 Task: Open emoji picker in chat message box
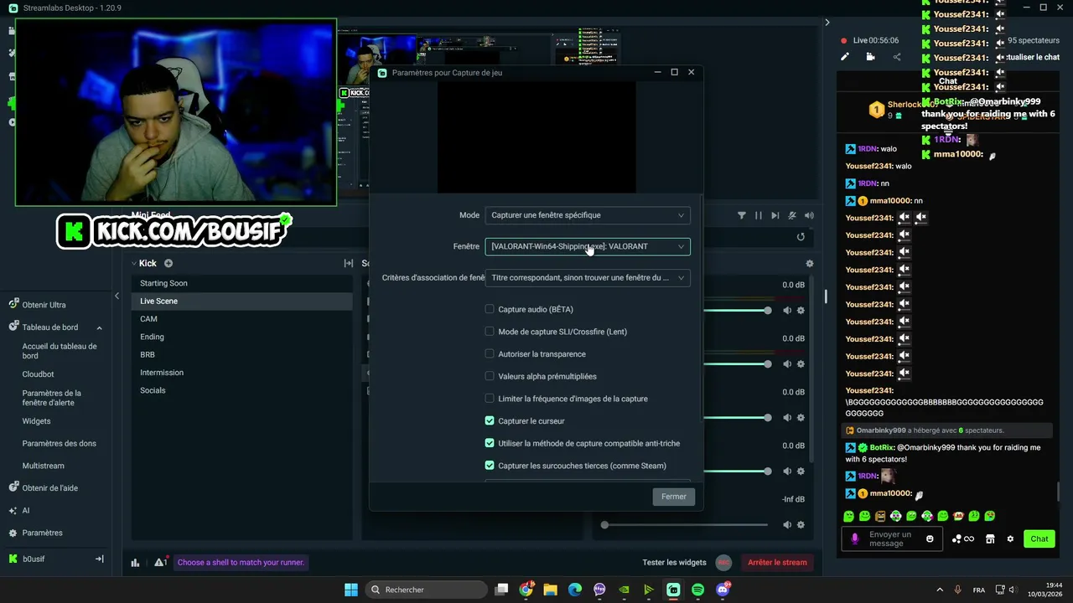pyautogui.click(x=930, y=539)
